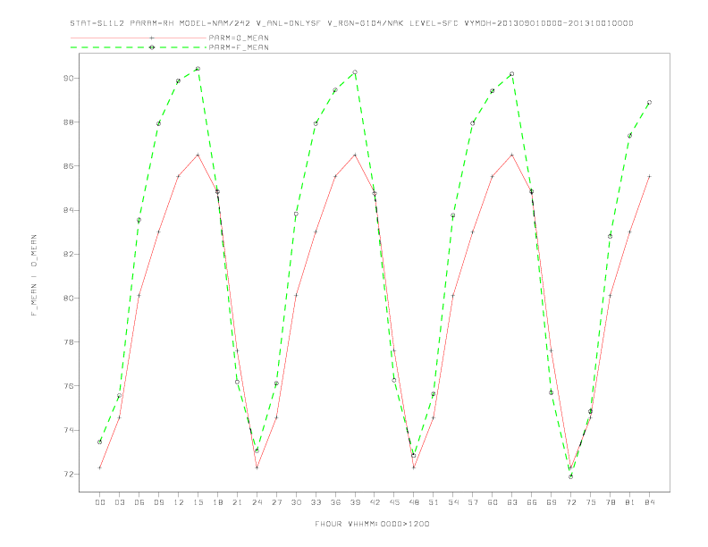Click x-axis forecast hour label 06
This screenshot has width=708, height=547.
tap(139, 502)
